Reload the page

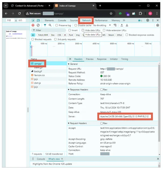coord(20,14)
